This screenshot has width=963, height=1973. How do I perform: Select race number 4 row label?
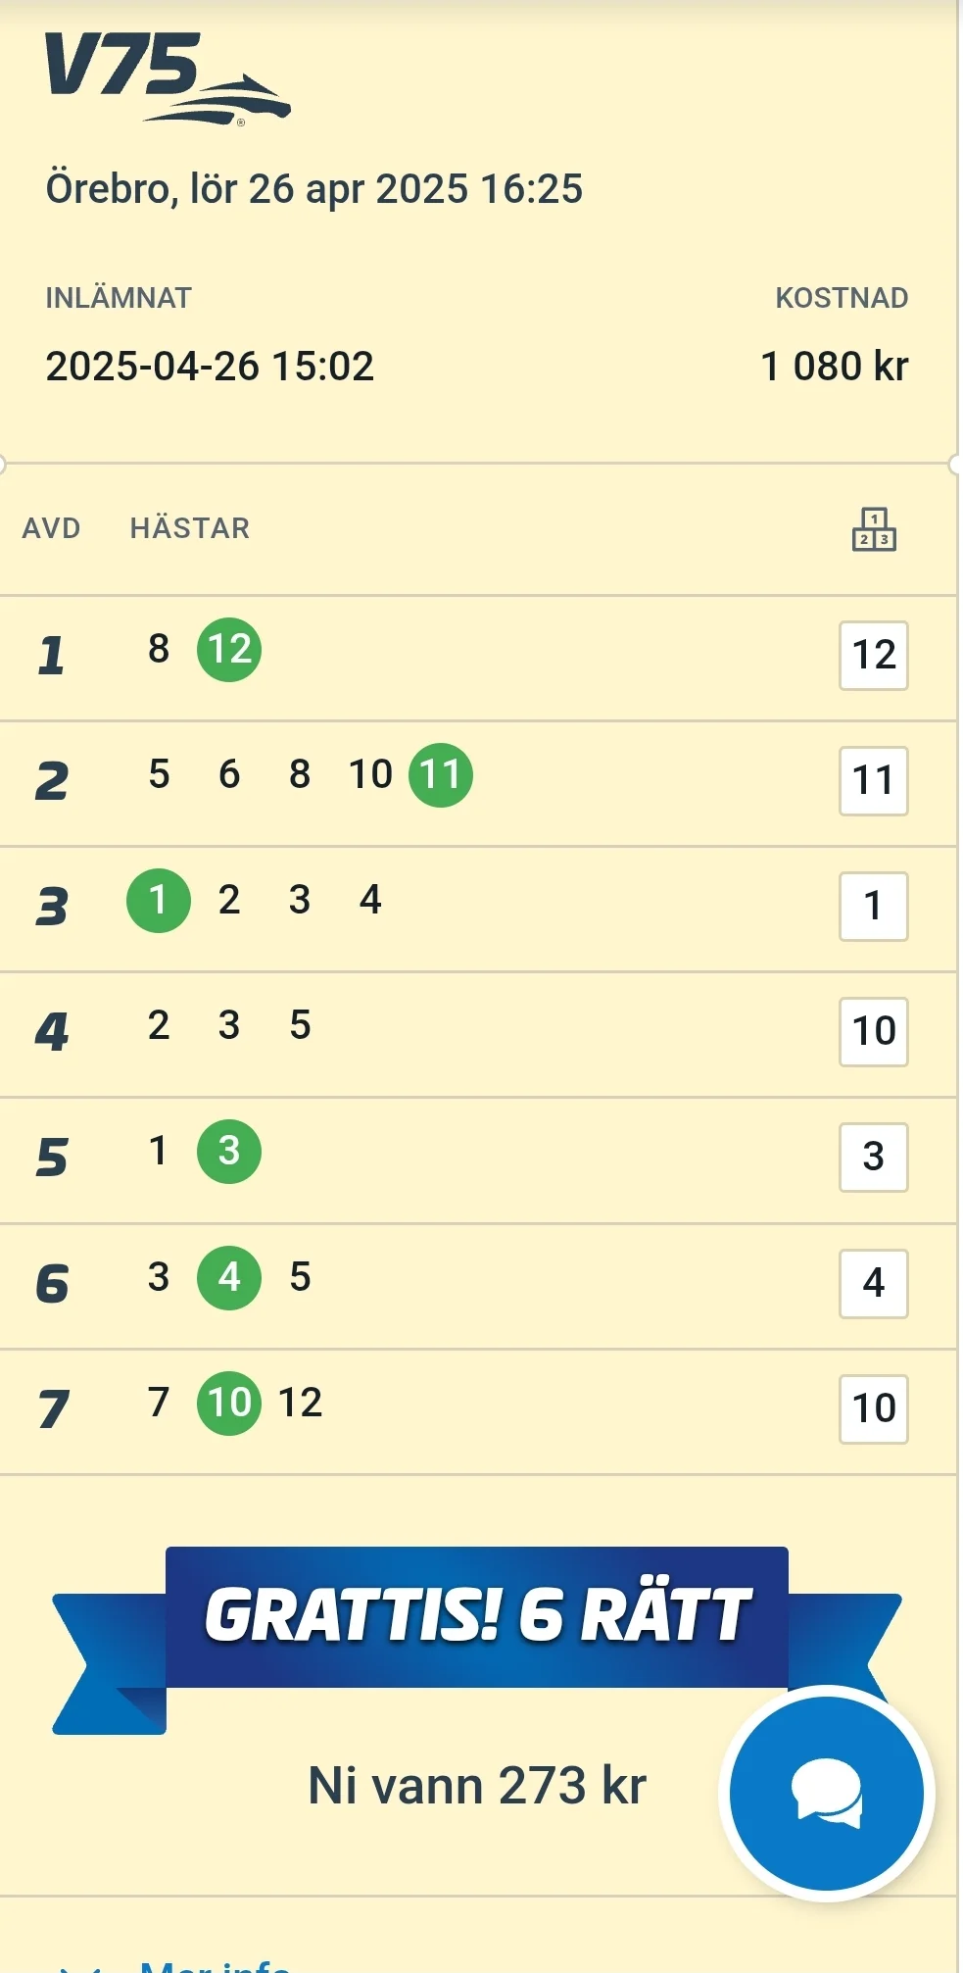(52, 1032)
